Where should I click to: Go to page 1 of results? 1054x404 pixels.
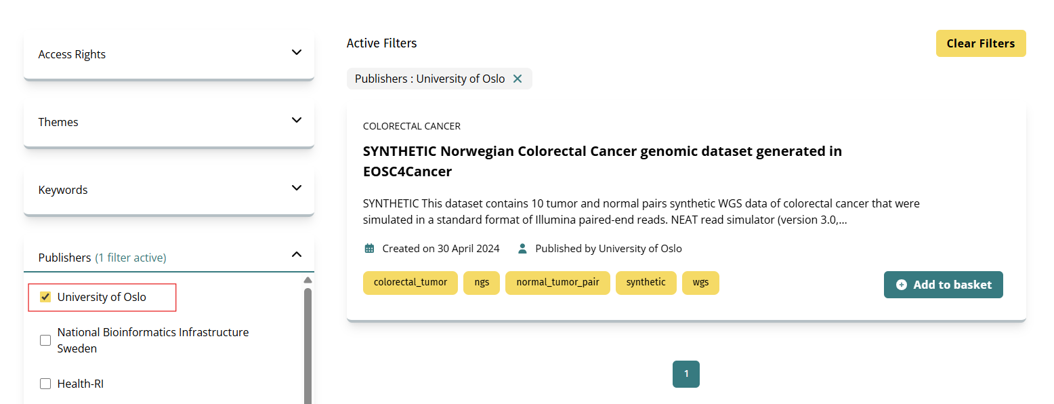point(686,374)
